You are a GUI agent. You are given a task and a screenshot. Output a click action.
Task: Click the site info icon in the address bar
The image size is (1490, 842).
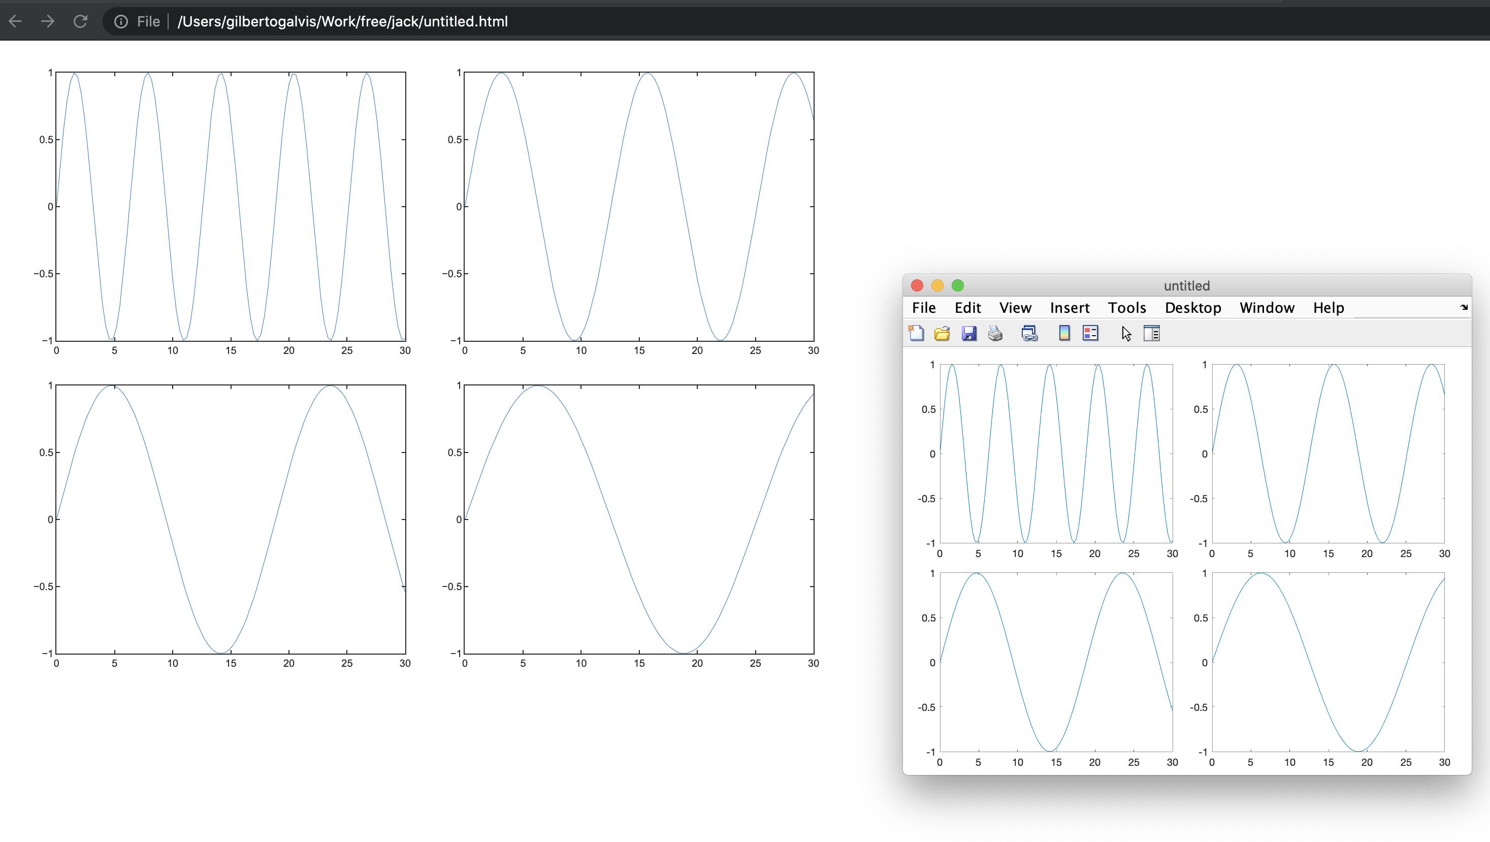121,21
